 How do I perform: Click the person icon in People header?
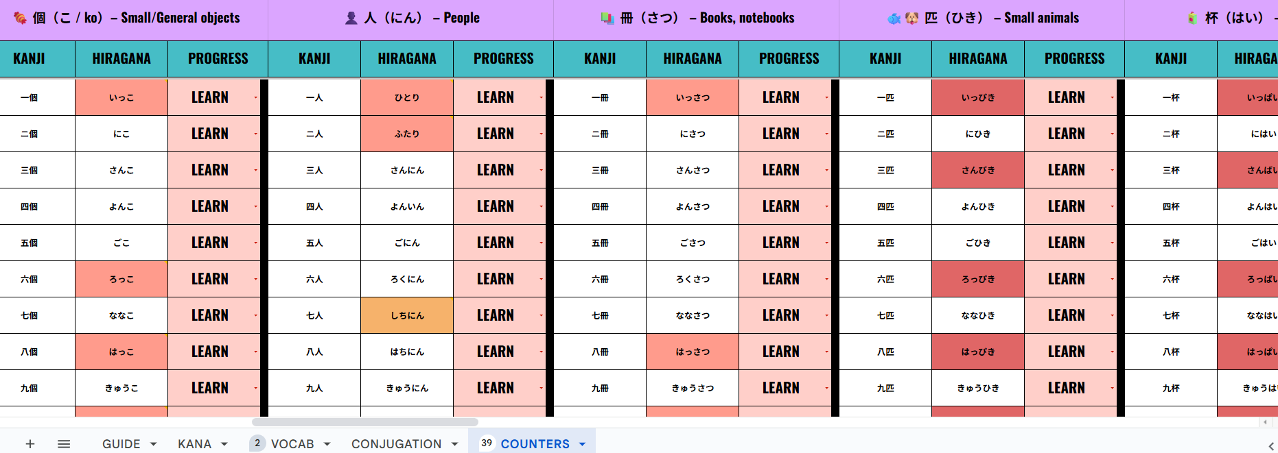point(351,19)
